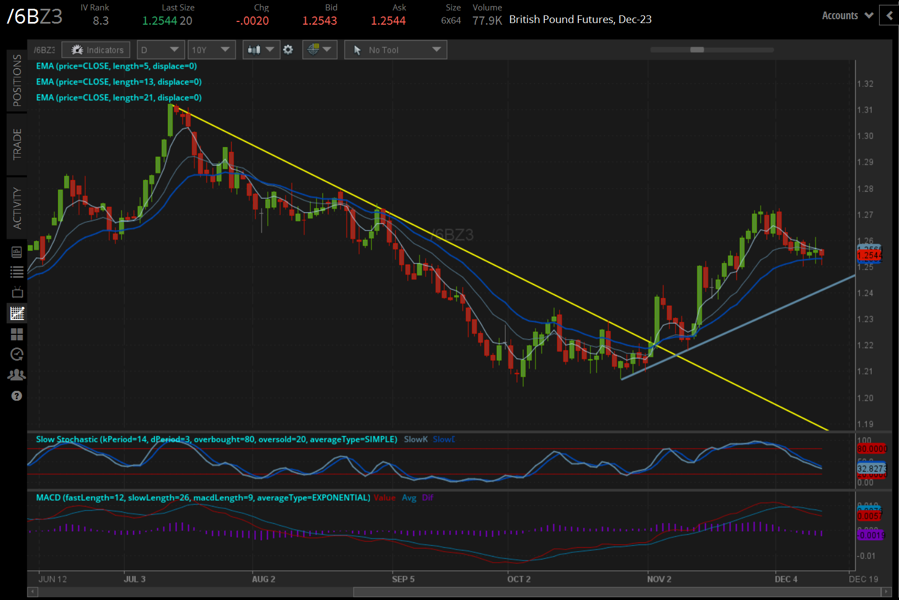Click the Slow Stochastic study label

point(216,439)
